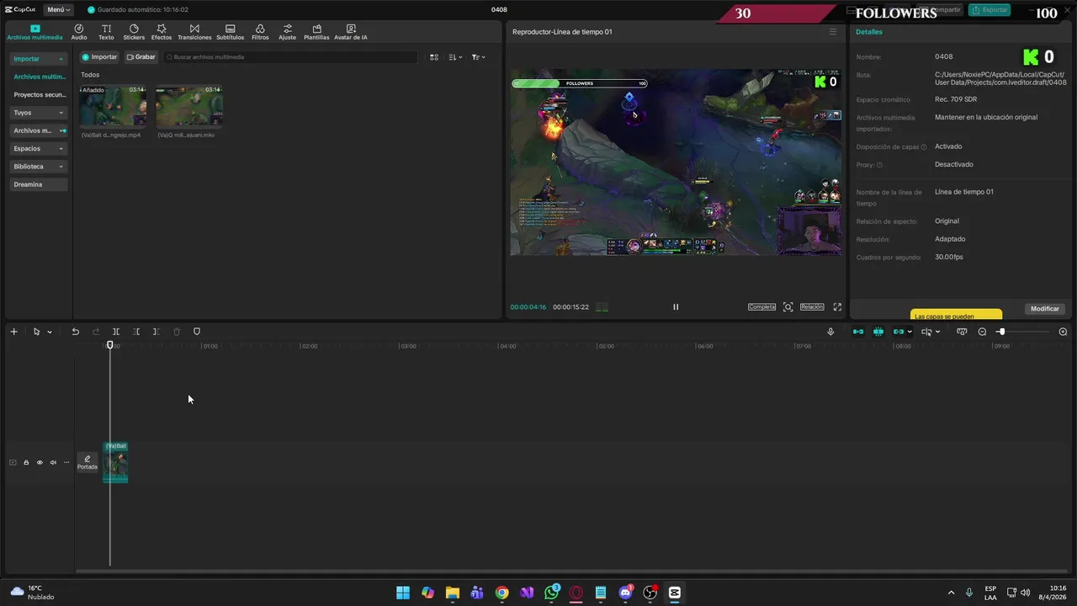
Task: Trim left of the playhead
Action: click(x=136, y=332)
